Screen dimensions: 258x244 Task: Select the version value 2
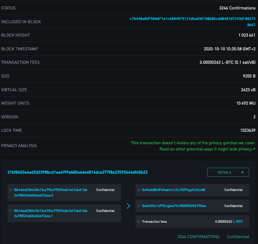(x=254, y=117)
